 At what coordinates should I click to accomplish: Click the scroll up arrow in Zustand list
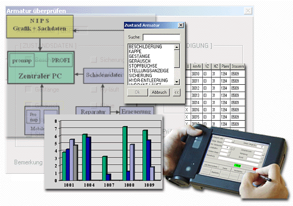tap(177, 47)
